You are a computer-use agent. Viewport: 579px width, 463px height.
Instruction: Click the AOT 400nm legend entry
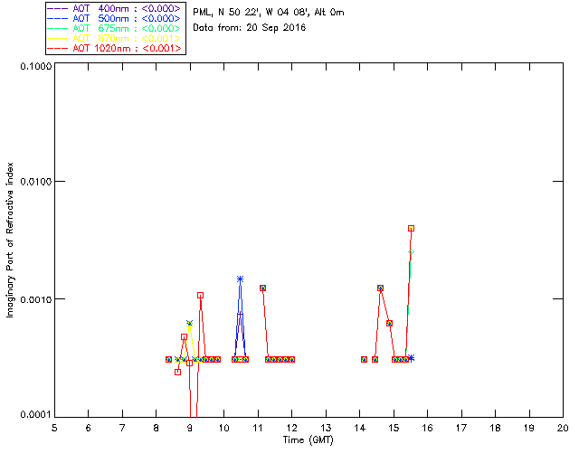click(x=115, y=8)
